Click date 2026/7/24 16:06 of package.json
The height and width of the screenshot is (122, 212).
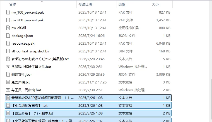pyautogui.click(x=91, y=36)
